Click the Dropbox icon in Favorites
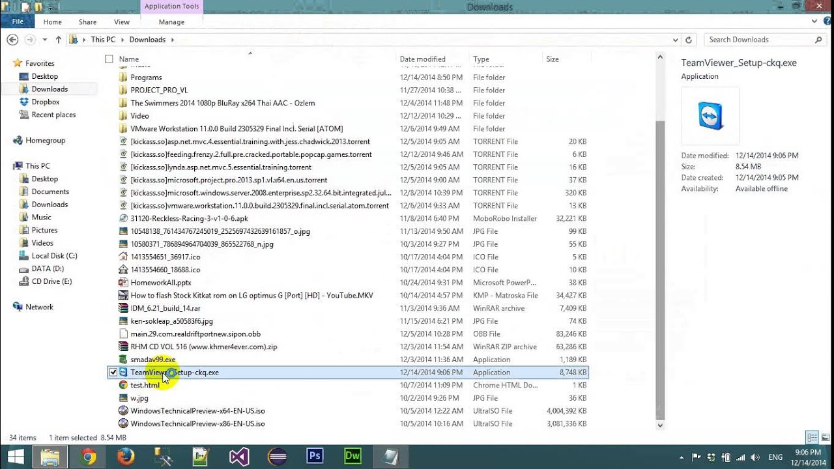Viewport: 834px width, 469px height. 24,102
